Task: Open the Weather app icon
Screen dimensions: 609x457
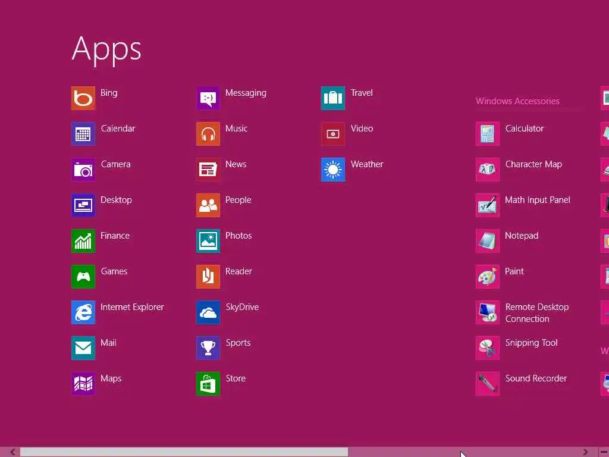Action: (333, 170)
